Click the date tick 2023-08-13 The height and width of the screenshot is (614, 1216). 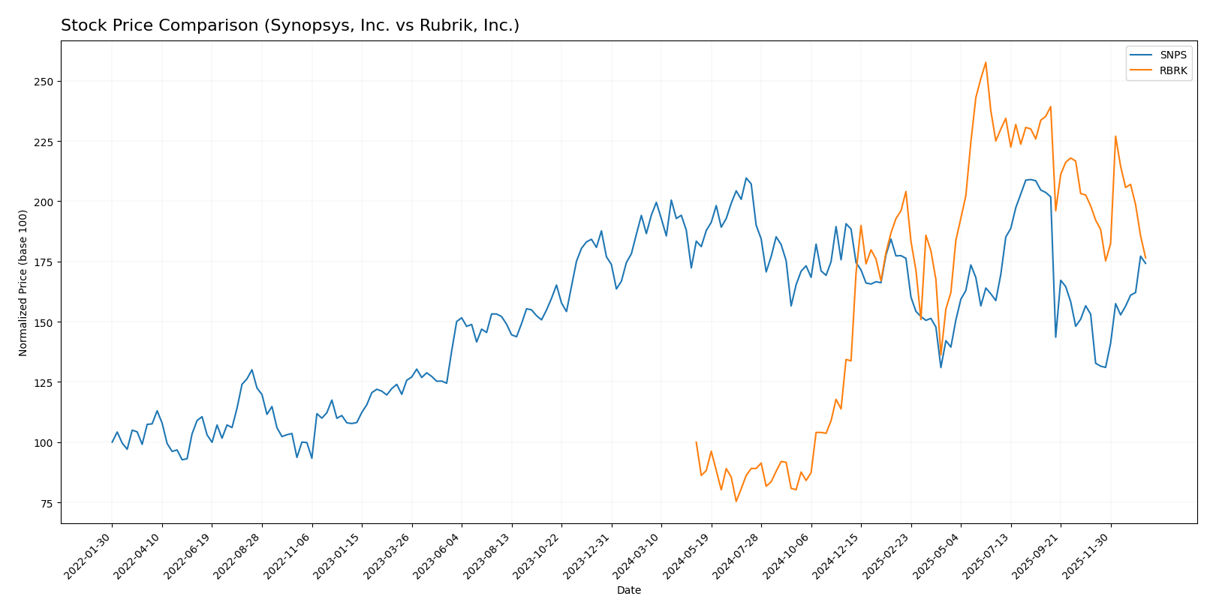[x=488, y=556]
